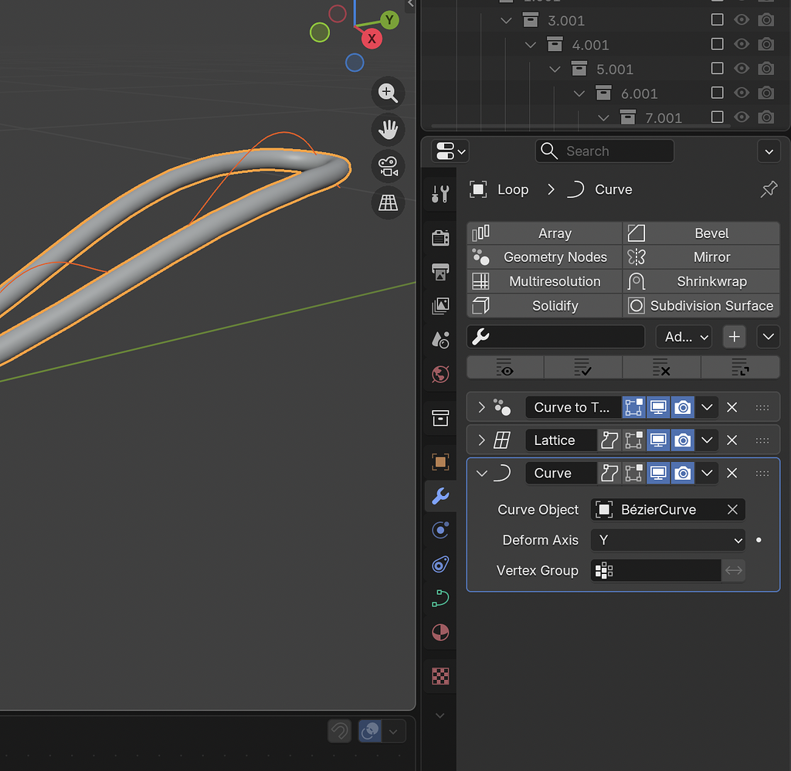Remove the Curve to T... modifier
Screen dimensions: 791x771
tap(732, 407)
